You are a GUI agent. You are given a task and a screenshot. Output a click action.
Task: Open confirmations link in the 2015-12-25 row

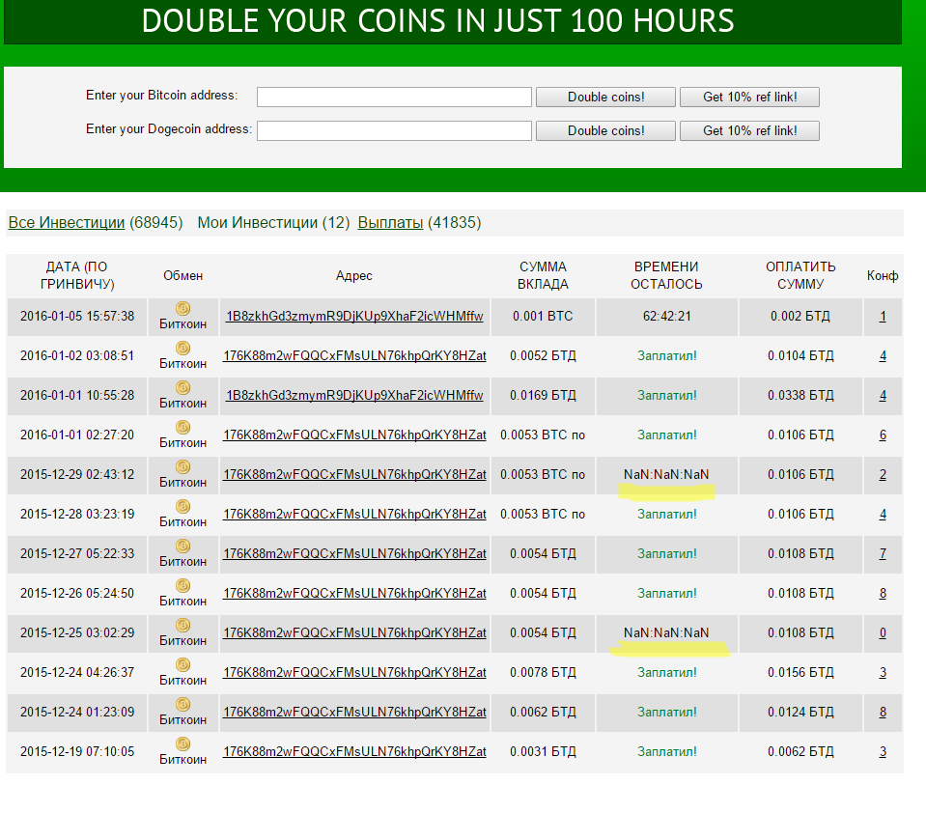pos(883,633)
